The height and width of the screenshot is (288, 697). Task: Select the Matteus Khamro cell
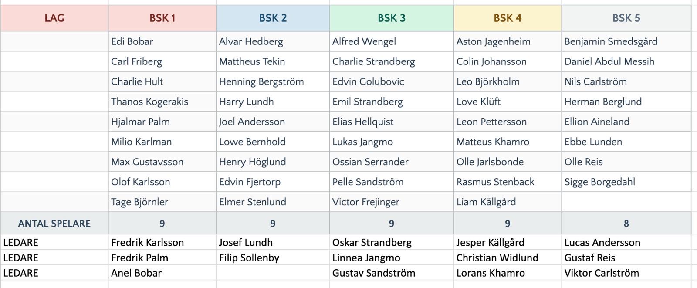[508, 142]
